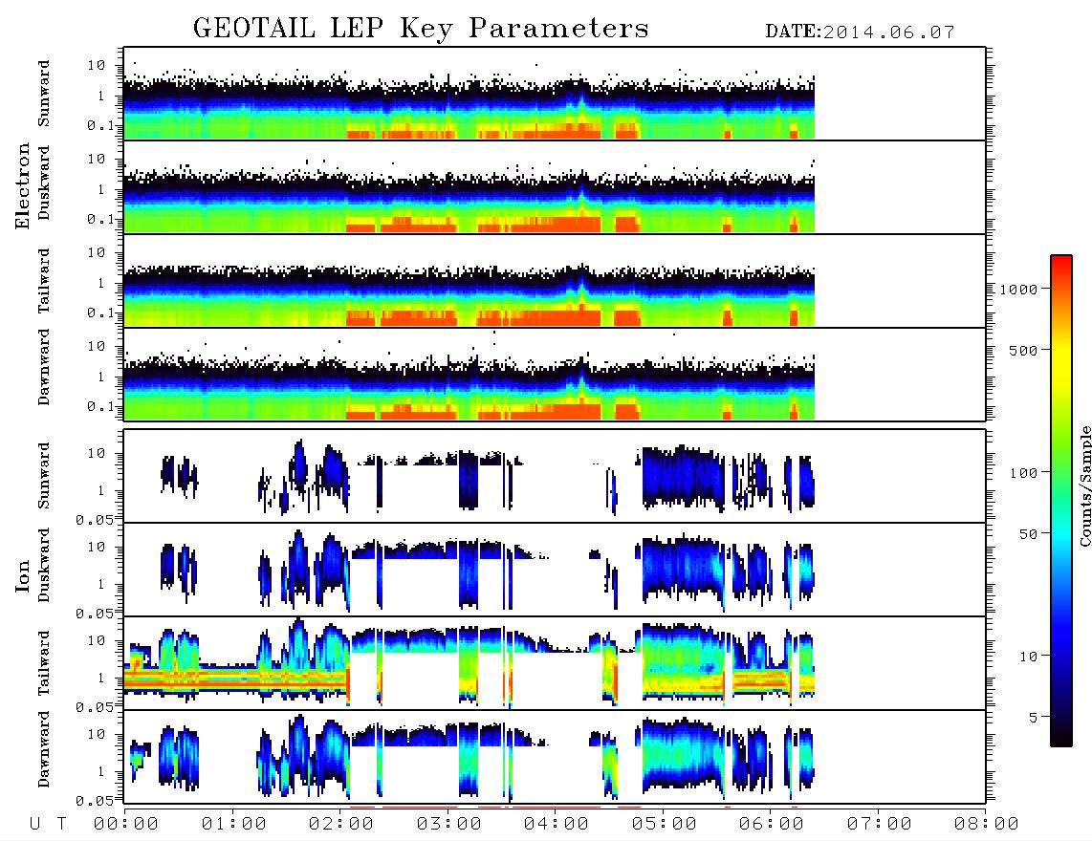The image size is (1092, 841).
Task: Click the 5 color bar tick label
Action: tap(1033, 718)
